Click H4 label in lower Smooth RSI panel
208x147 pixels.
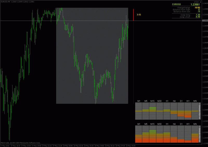(174, 124)
